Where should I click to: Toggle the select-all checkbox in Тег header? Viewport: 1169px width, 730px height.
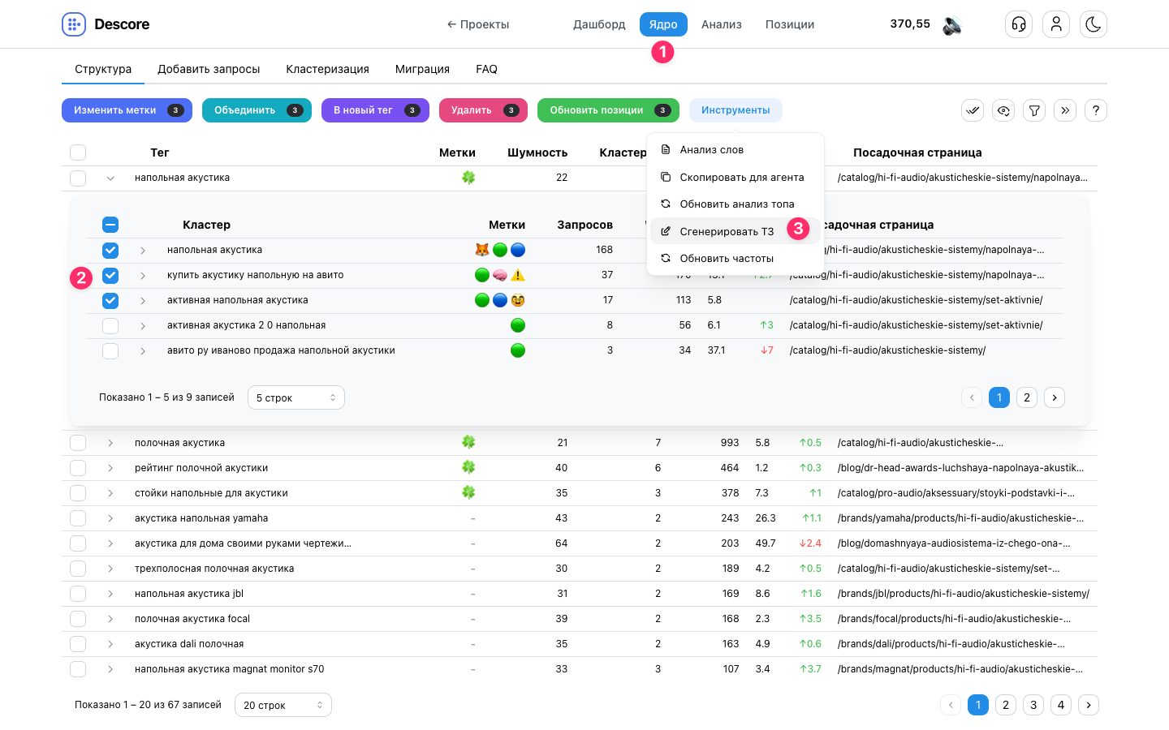78,152
